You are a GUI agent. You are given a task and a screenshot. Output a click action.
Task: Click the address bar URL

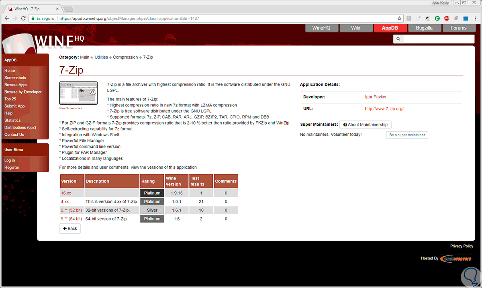pyautogui.click(x=129, y=18)
